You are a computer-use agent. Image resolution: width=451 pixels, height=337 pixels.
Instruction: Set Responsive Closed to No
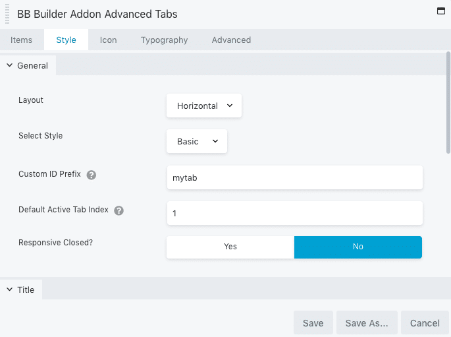point(358,247)
